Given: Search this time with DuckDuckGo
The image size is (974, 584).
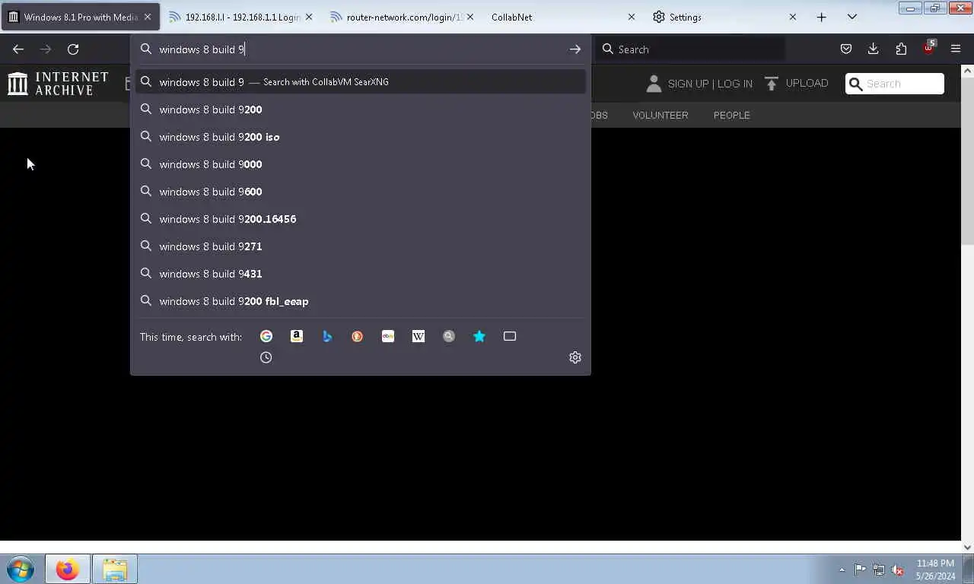Looking at the screenshot, I should pyautogui.click(x=358, y=336).
